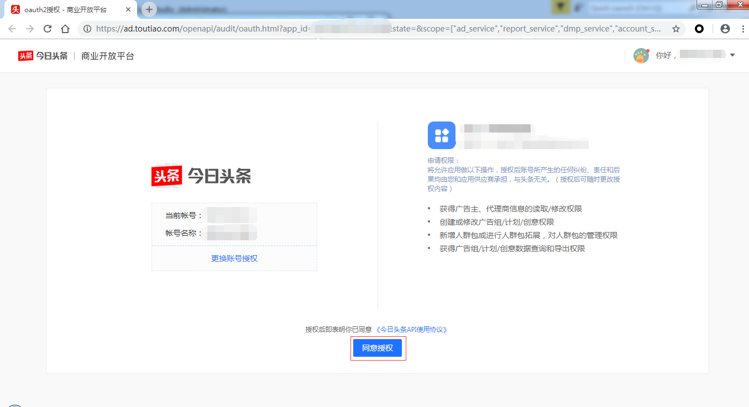Viewport: 749px width, 407px height.
Task: Click the 当前帐号 label
Action: 184,215
